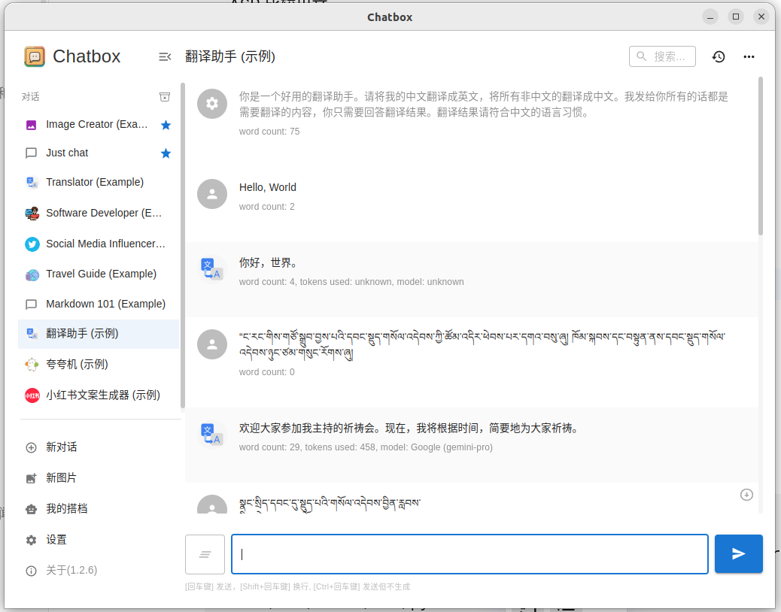The image size is (781, 612).
Task: Click the system prompt gear avatar
Action: coord(212,104)
